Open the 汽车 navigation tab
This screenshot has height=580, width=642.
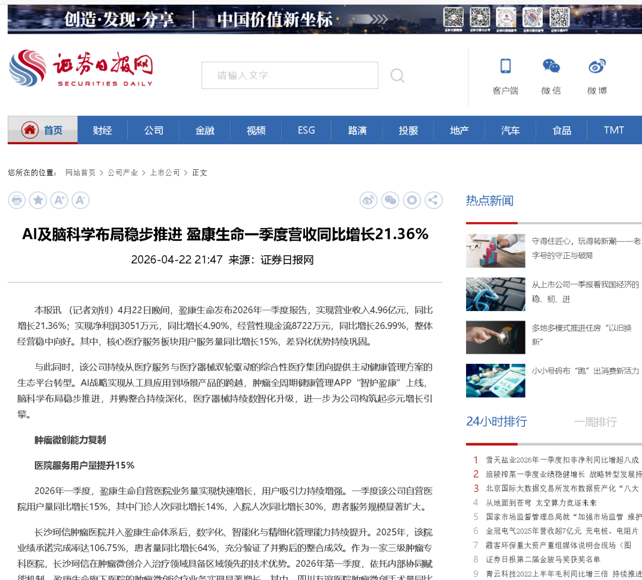511,130
